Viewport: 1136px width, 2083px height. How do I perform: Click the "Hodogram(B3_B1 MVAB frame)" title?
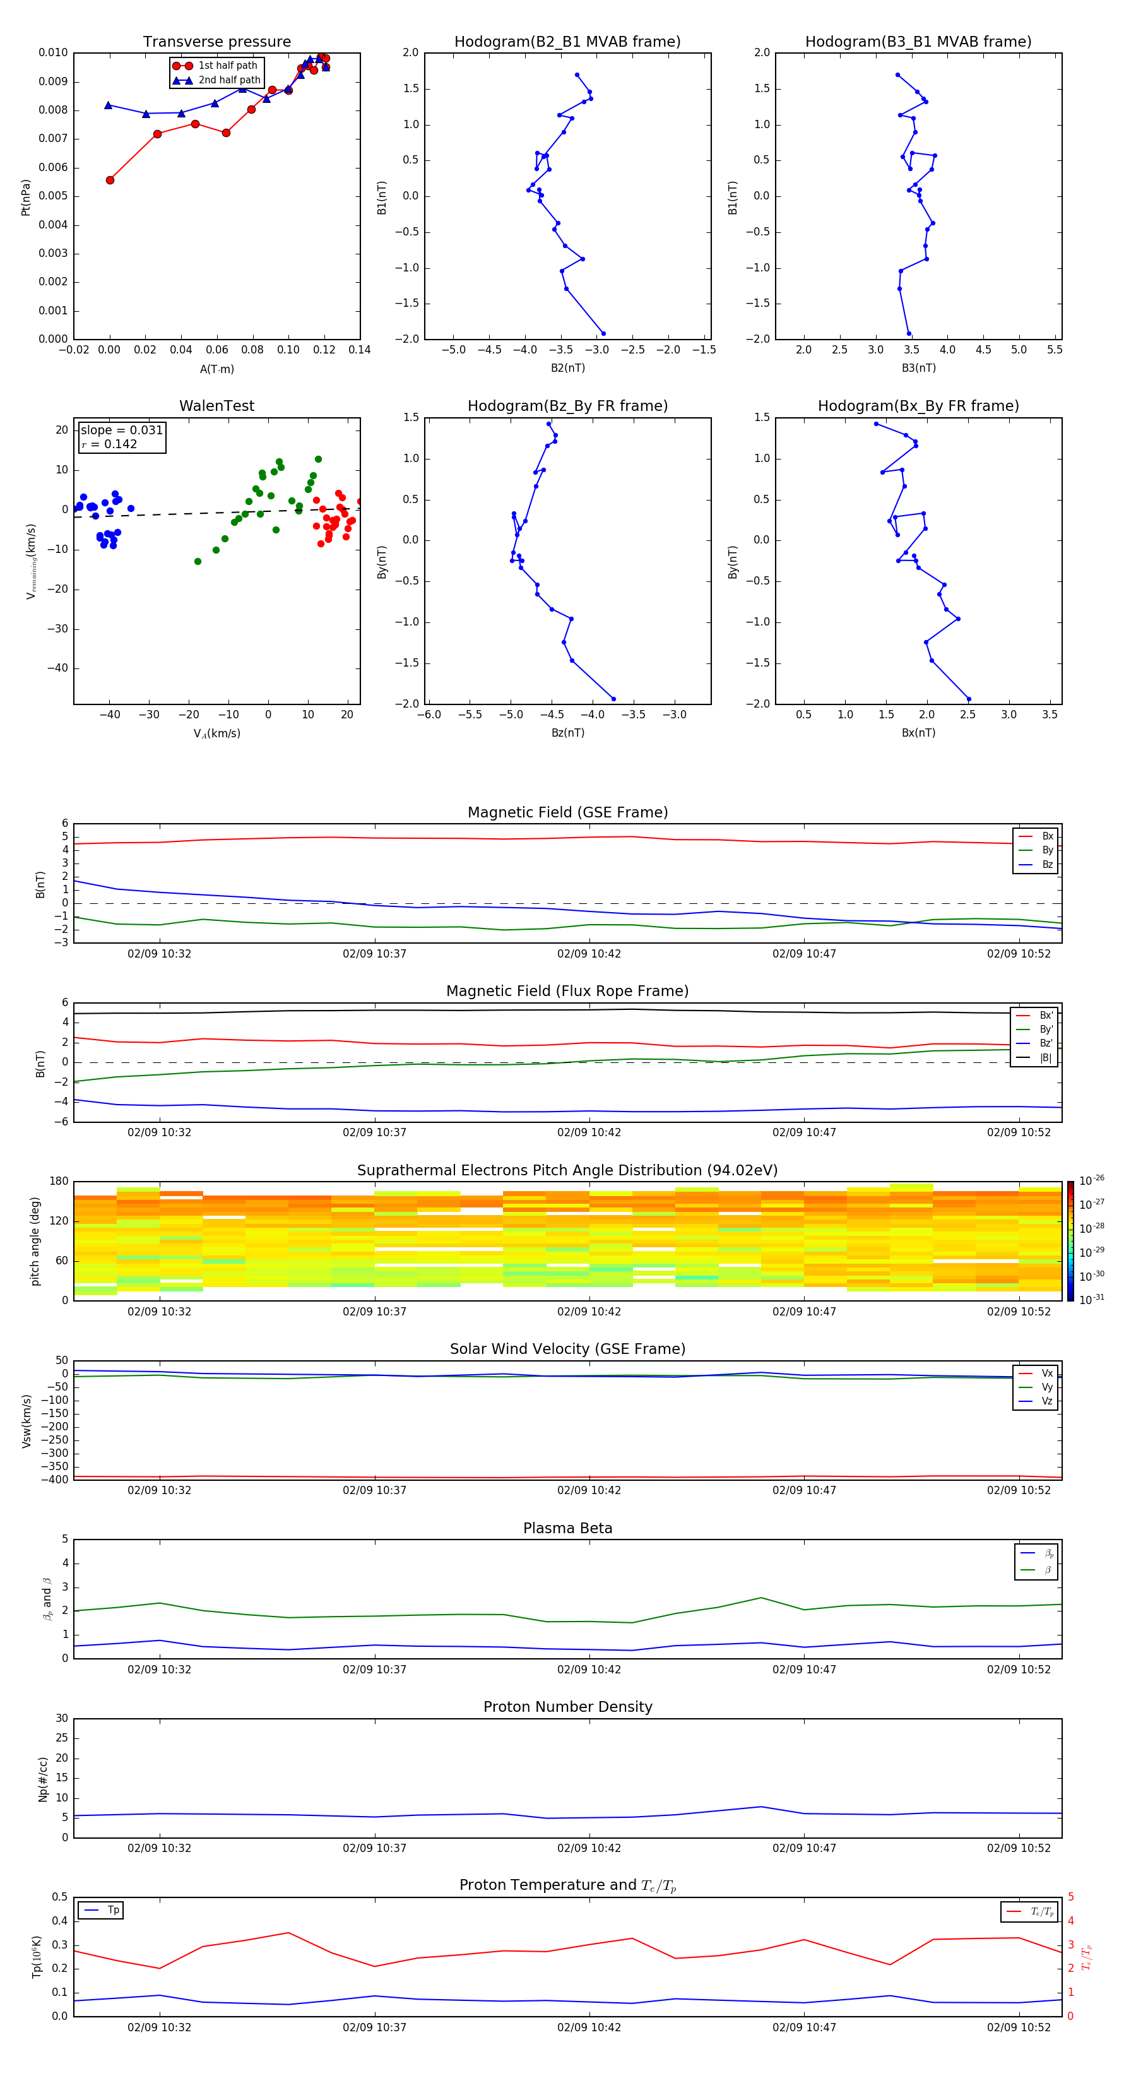tap(918, 42)
